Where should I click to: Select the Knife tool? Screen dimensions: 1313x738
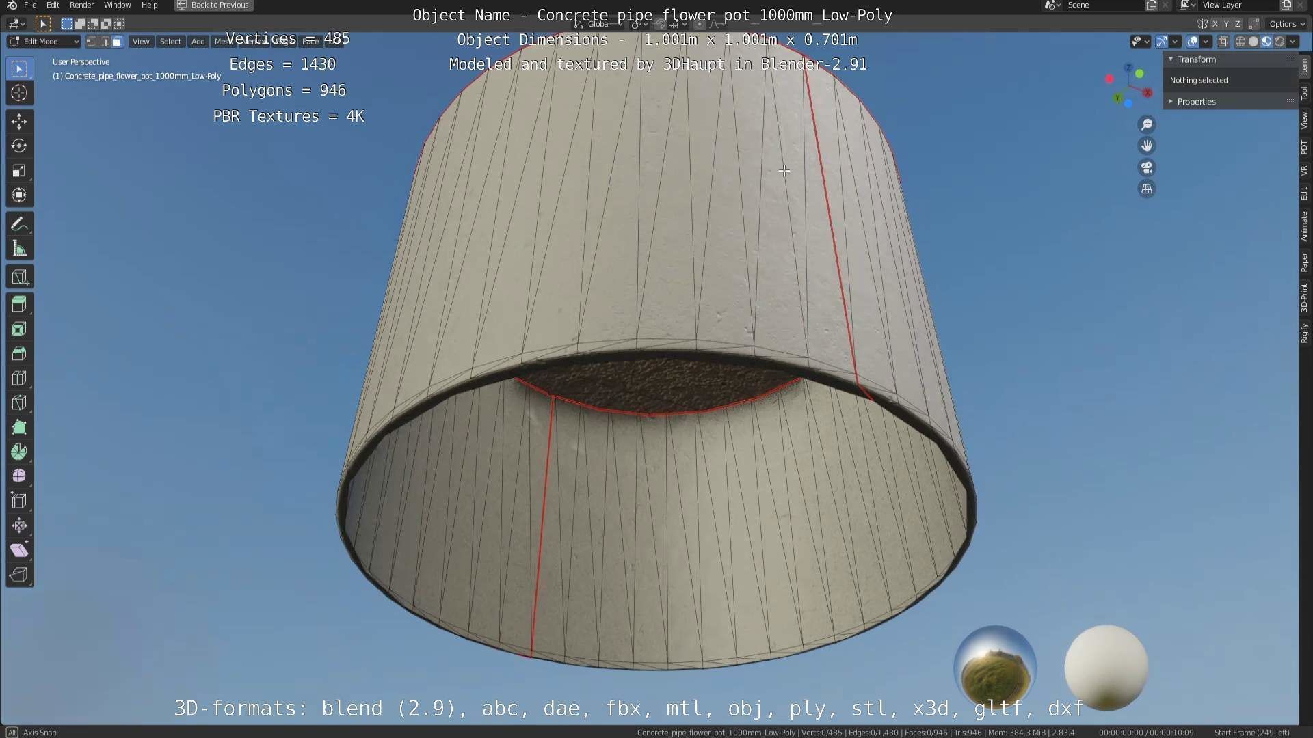pyautogui.click(x=19, y=403)
